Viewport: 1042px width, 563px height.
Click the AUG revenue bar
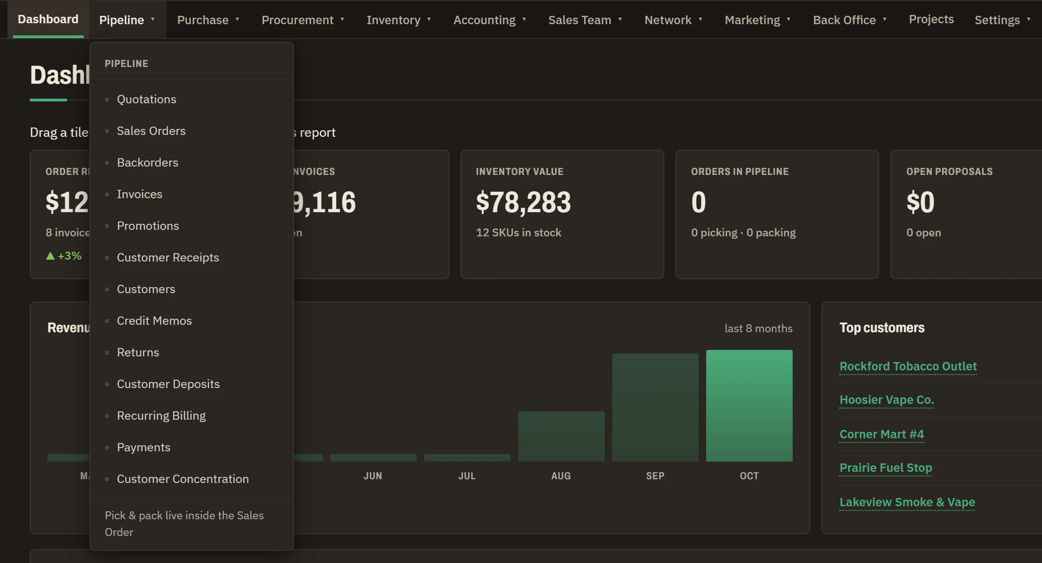[x=561, y=436]
